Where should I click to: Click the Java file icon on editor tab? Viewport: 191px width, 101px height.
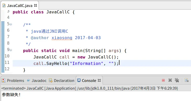(x=4, y=5)
